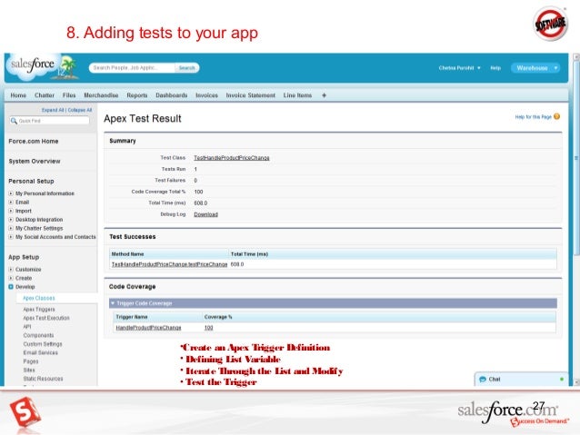The image size is (580, 435).
Task: Click the Help link in header
Action: click(x=495, y=68)
